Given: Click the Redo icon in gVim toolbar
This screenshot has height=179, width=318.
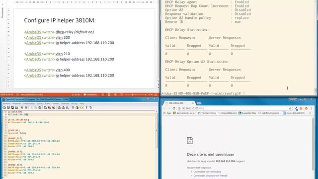Looking at the screenshot, I should pyautogui.click(x=26, y=107).
